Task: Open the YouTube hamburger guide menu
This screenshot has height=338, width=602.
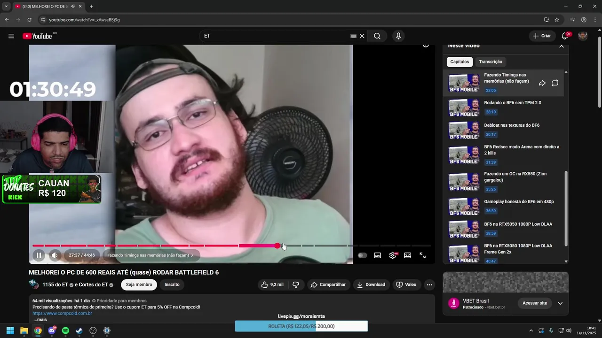Action: click(11, 36)
